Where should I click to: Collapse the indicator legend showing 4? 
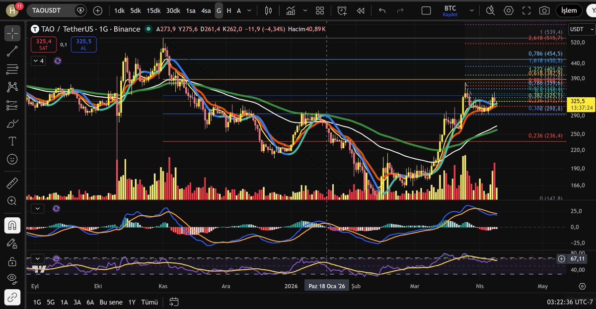38,61
